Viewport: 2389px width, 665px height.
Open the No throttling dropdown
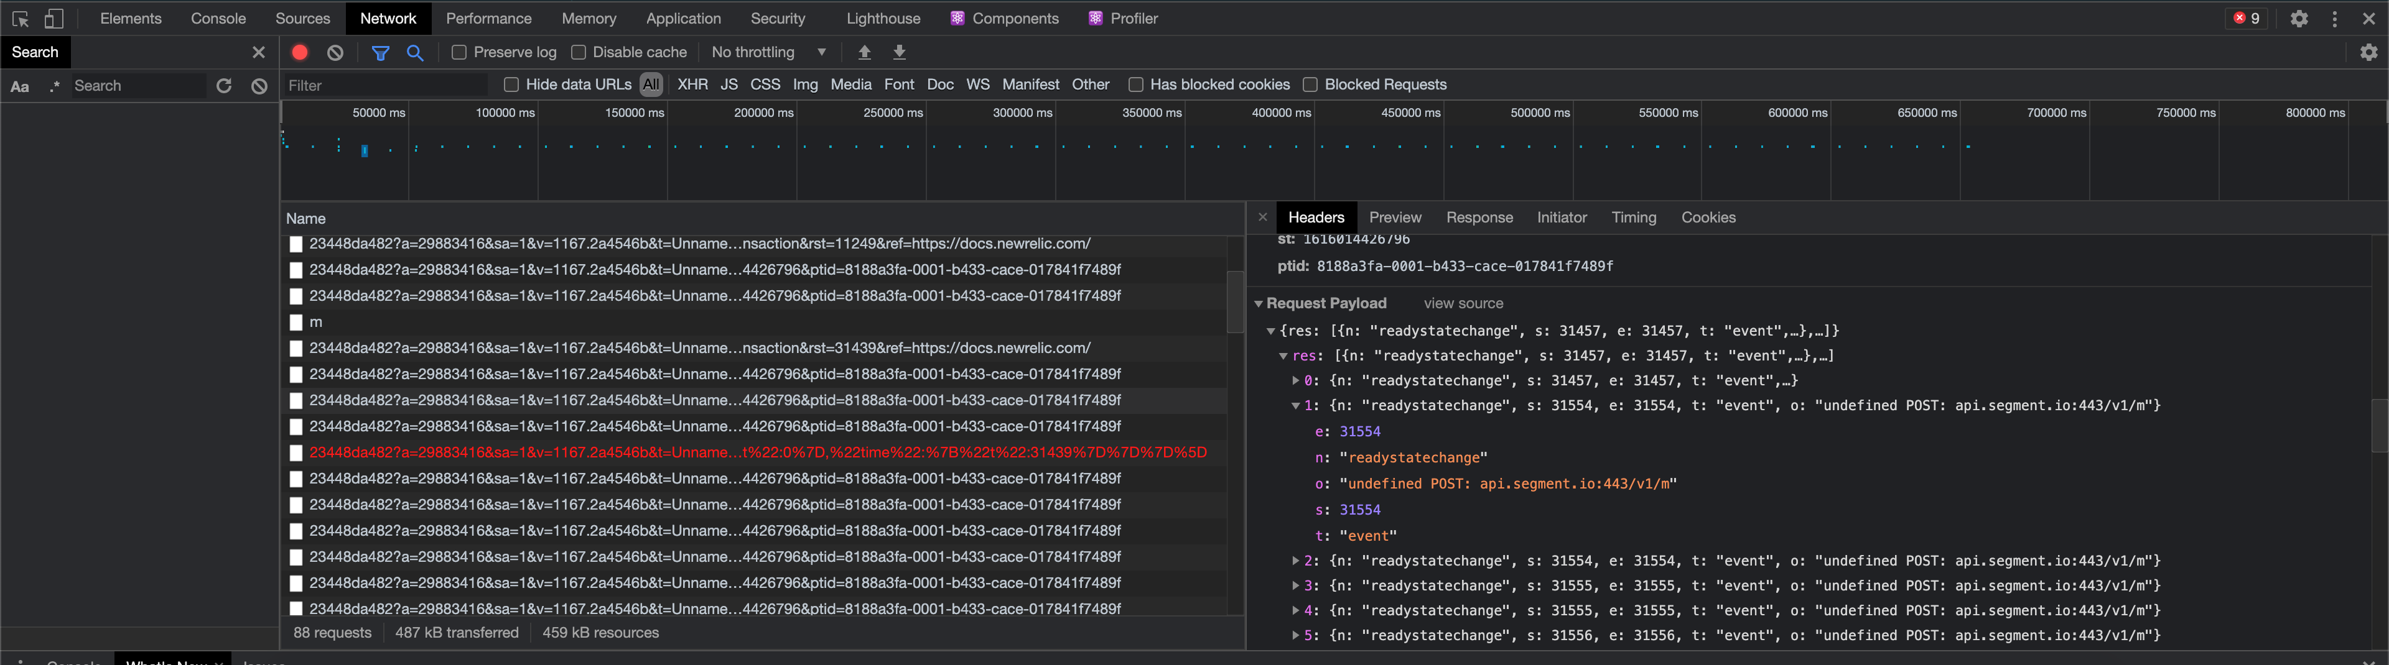click(769, 53)
